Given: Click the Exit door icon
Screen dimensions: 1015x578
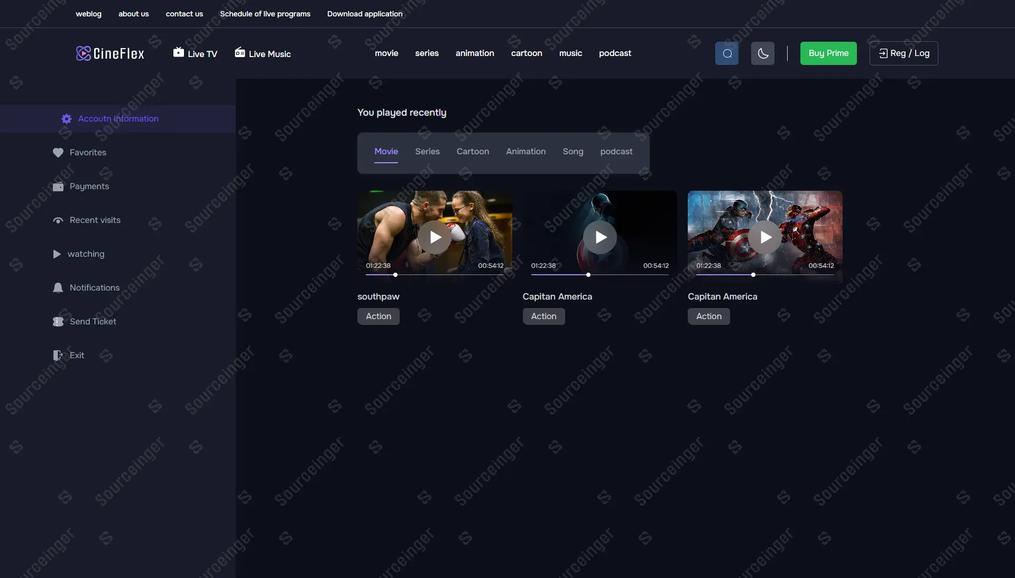Looking at the screenshot, I should (58, 356).
